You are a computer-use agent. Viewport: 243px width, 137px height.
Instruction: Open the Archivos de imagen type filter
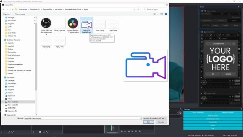155,118
